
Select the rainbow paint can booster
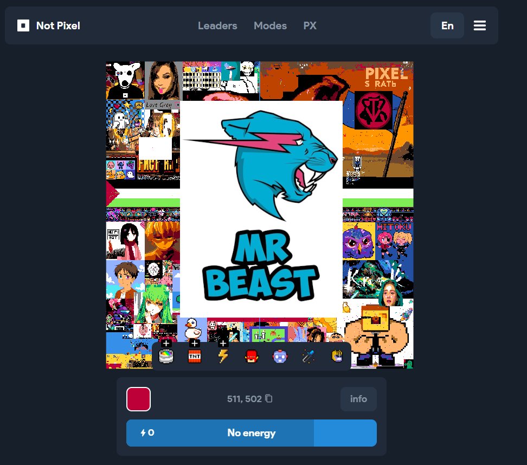pyautogui.click(x=166, y=357)
